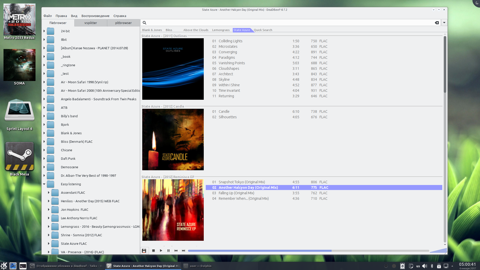Click the system tray volume icon

tap(424, 266)
